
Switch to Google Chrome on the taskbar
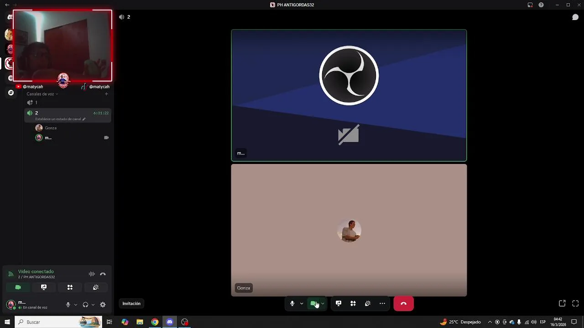[155, 322]
